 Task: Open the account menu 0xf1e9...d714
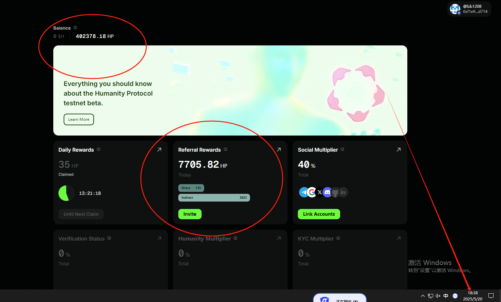coord(469,9)
